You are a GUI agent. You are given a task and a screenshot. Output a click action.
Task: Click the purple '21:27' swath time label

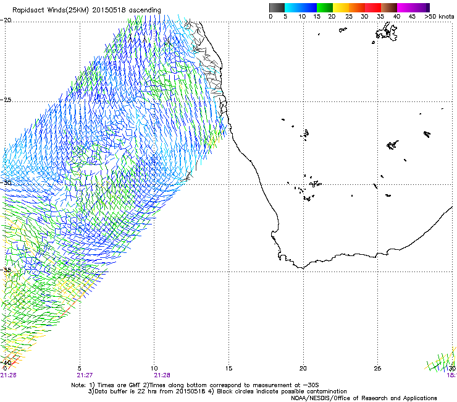(85, 375)
